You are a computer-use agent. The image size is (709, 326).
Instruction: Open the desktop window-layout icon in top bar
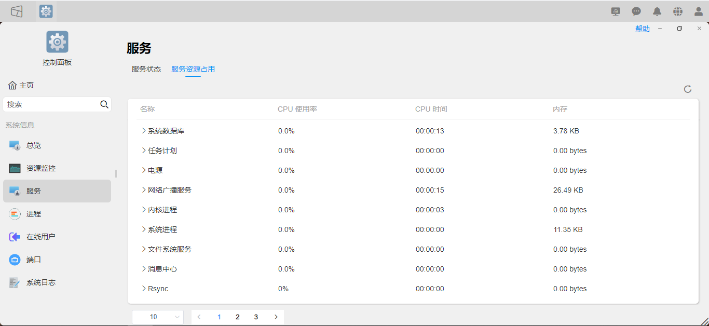tap(17, 11)
